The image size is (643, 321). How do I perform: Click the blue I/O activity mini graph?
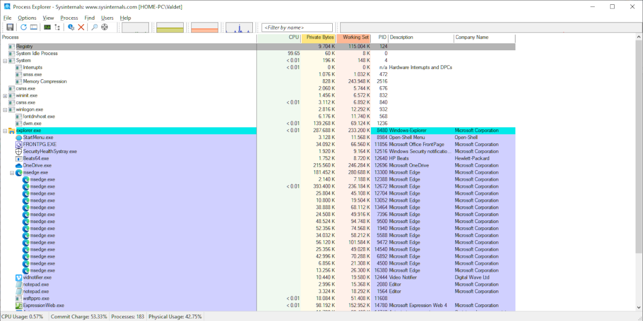coord(239,28)
